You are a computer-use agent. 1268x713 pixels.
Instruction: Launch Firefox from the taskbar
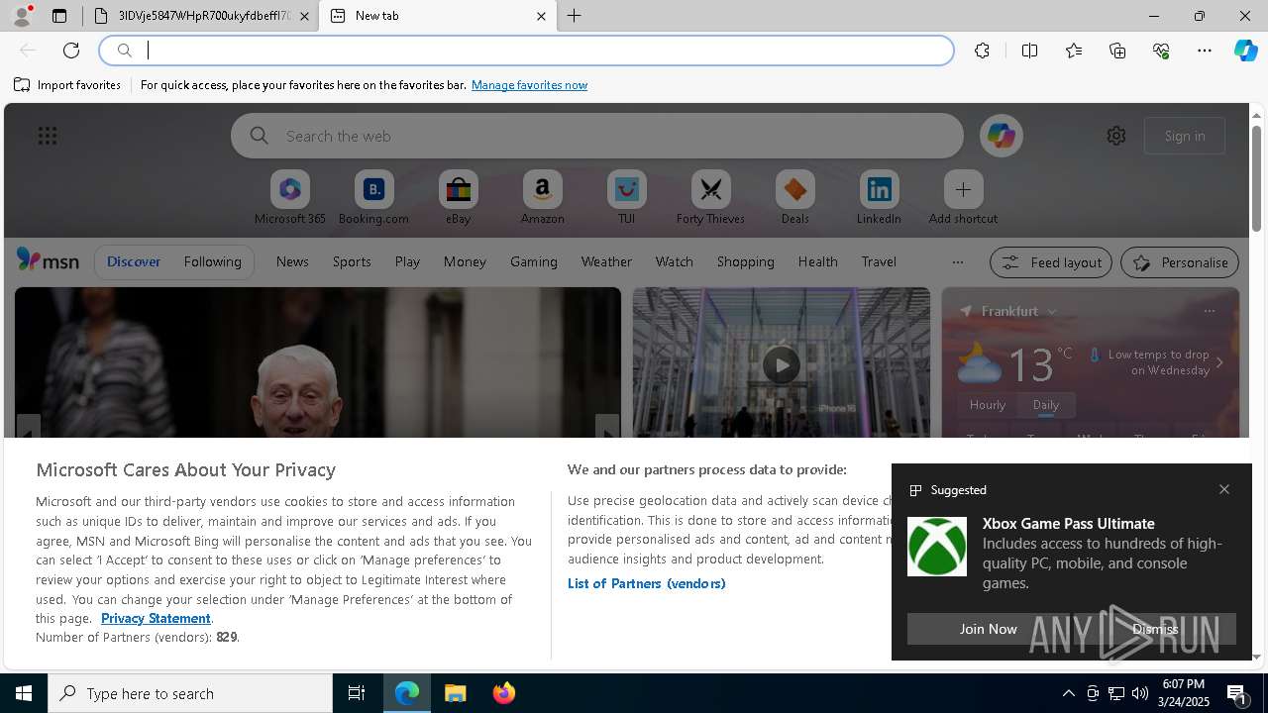coord(504,693)
